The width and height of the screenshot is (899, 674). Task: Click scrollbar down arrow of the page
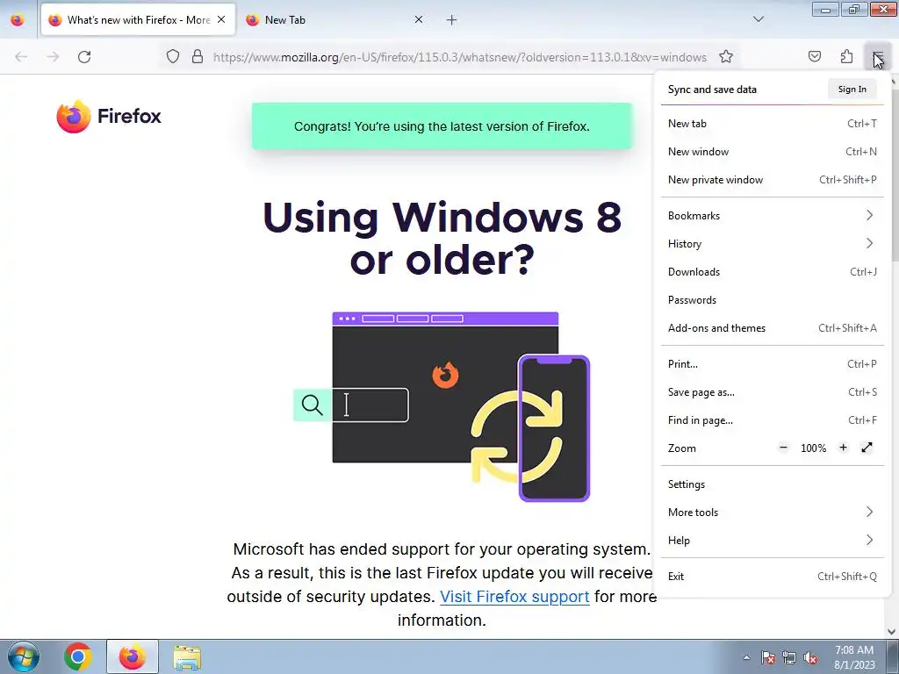click(892, 632)
